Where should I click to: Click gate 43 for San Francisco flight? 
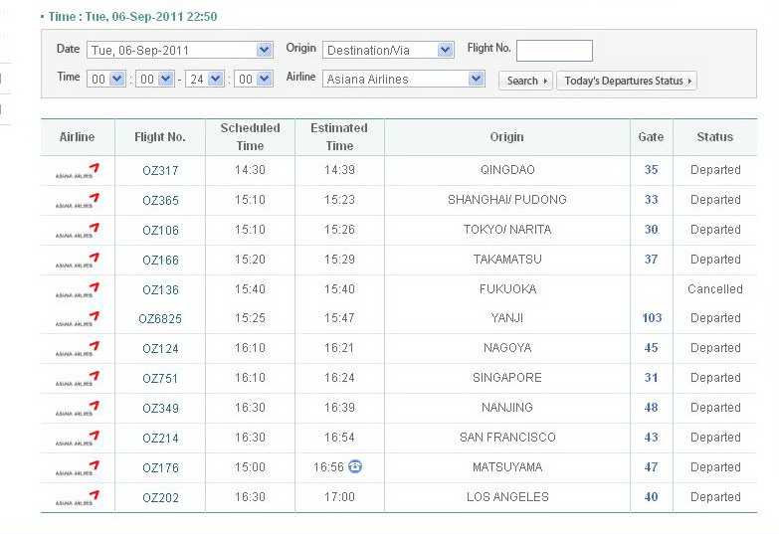point(652,437)
